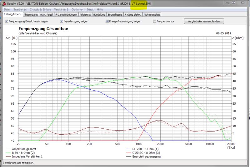Click 'Vergleichskurven einblenden' button
Viewport: 250px width, 167px height.
click(204, 21)
